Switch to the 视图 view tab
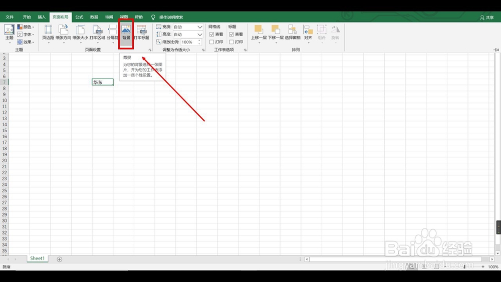Image resolution: width=501 pixels, height=282 pixels. pyautogui.click(x=124, y=17)
